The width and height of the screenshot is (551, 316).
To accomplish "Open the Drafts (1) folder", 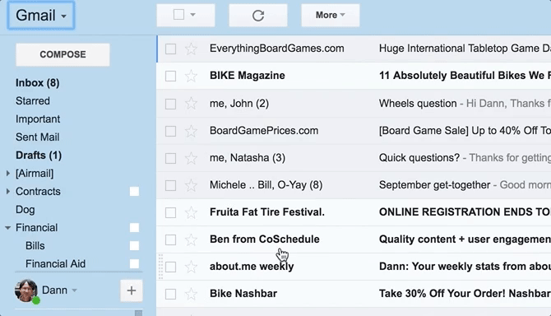I will [x=39, y=156].
